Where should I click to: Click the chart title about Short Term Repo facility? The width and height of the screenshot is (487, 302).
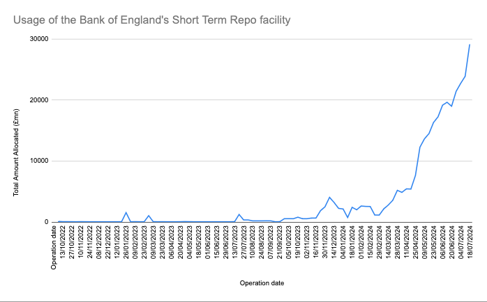pos(152,20)
